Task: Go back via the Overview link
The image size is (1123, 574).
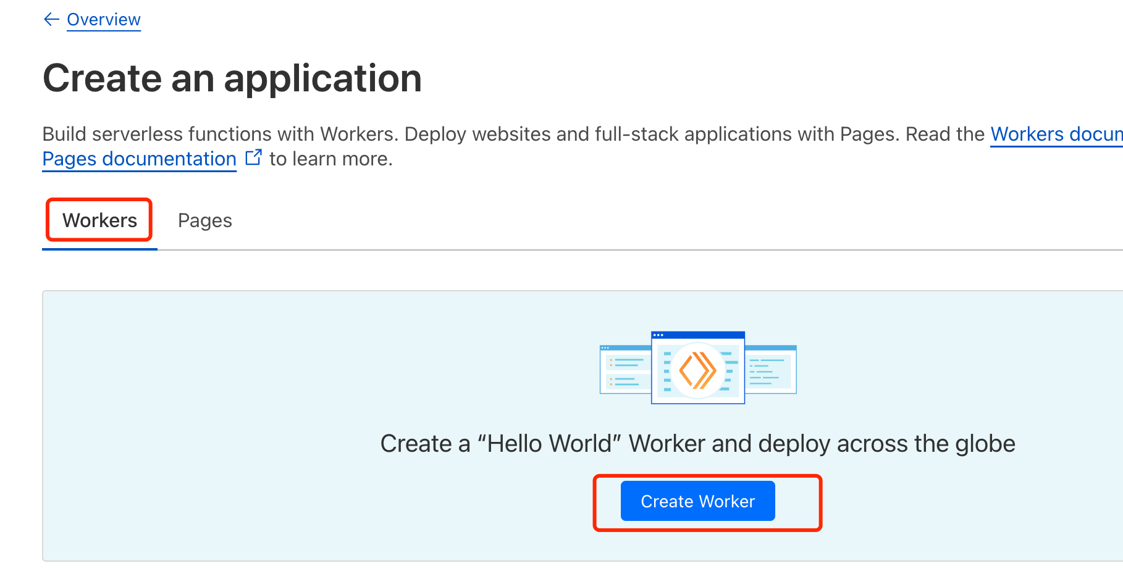Action: click(x=104, y=20)
